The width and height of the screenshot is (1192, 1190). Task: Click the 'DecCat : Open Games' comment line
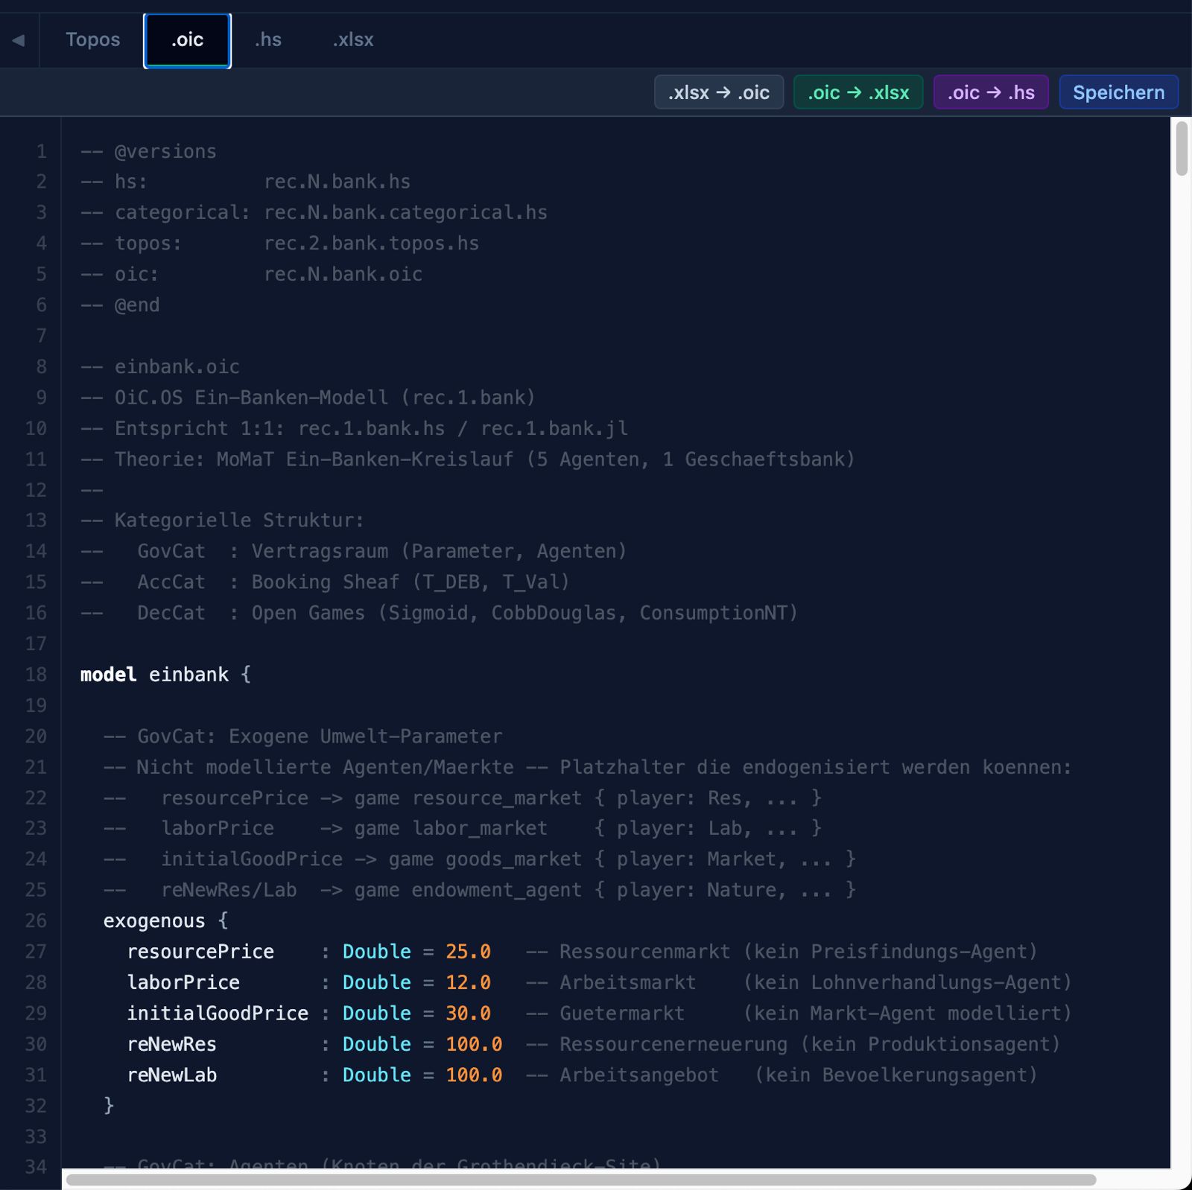[440, 613]
